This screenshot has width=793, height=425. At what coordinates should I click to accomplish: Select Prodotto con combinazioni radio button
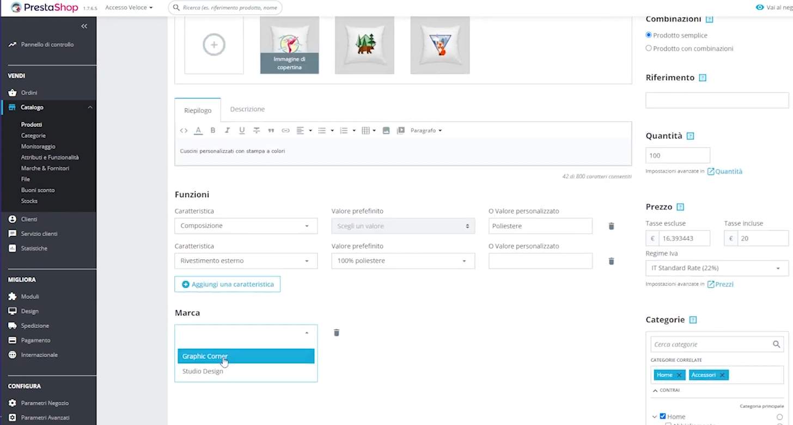pos(649,48)
